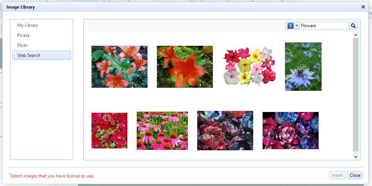Select Flickr in the sidebar
This screenshot has height=186, width=372.
(22, 45)
